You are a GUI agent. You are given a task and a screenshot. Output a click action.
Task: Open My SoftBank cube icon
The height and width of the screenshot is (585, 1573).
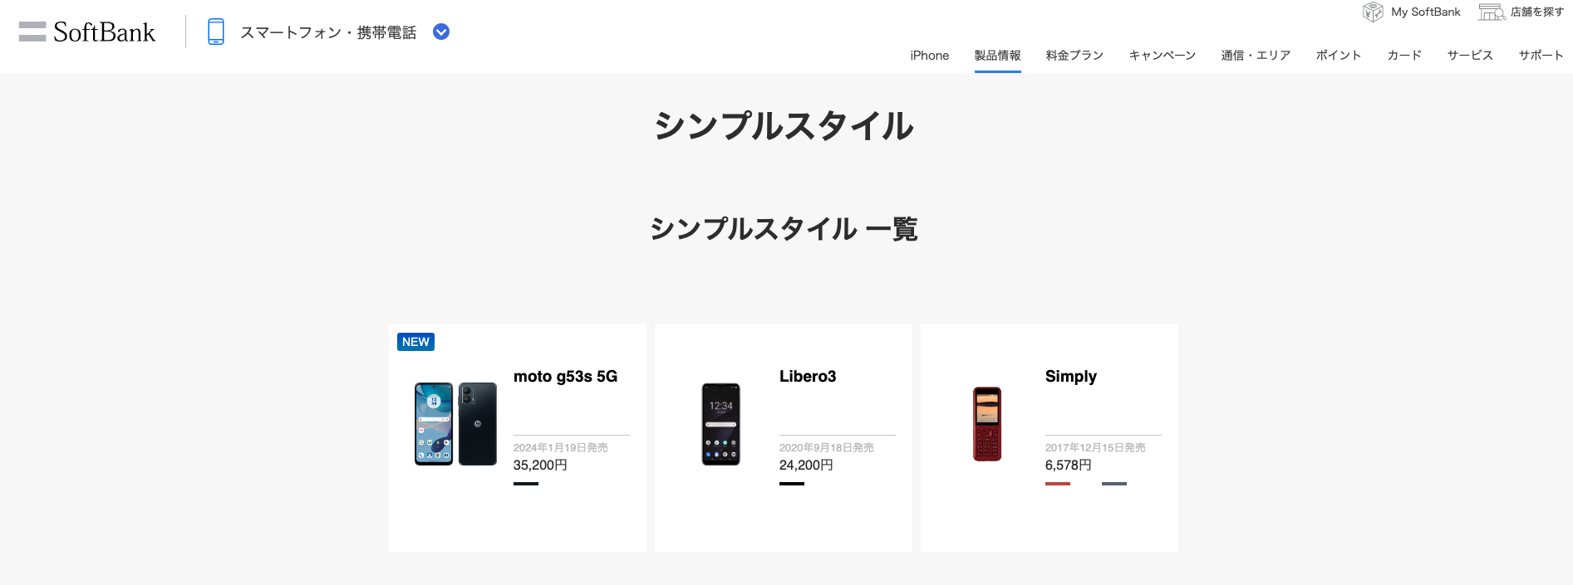1373,12
